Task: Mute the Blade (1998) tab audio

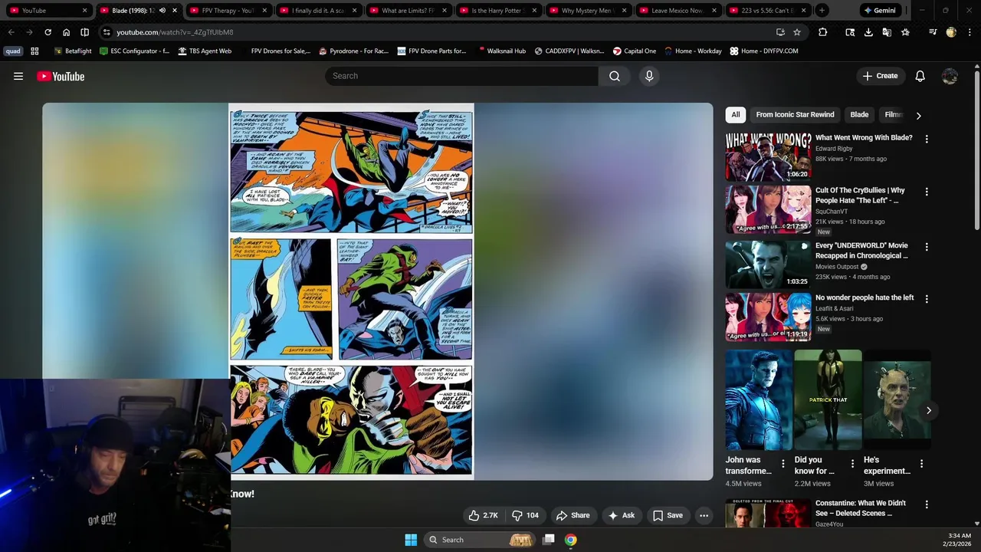Action: [162, 11]
